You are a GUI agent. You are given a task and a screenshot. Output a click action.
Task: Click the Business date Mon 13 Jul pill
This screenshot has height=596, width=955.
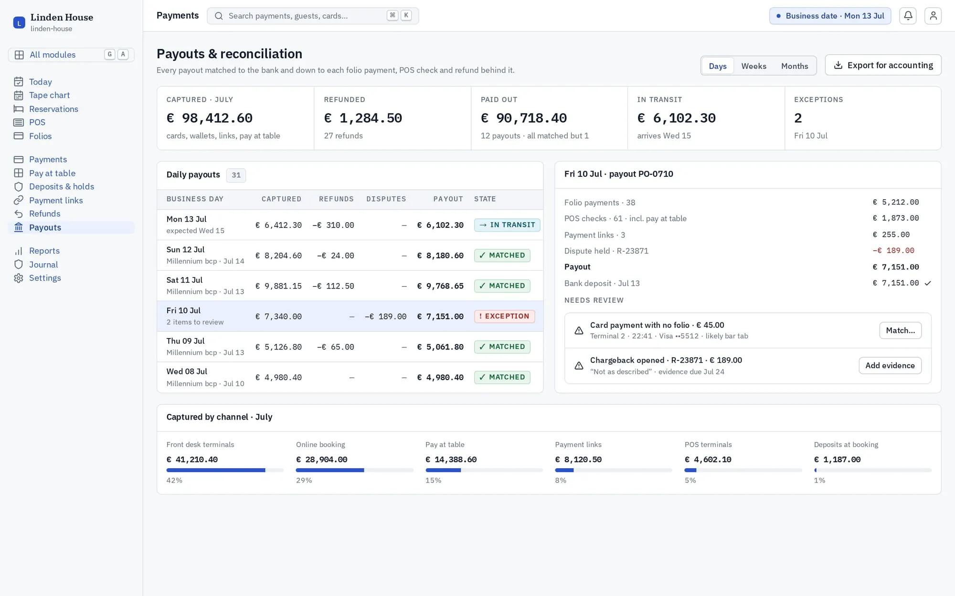pos(830,16)
